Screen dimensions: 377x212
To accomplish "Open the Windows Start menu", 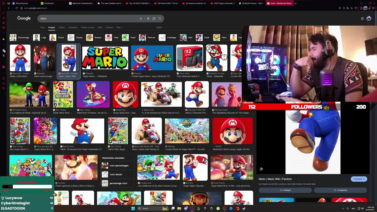I will 133,208.
